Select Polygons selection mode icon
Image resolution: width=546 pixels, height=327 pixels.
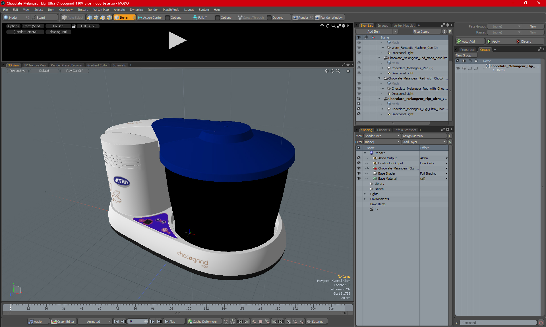tap(103, 18)
